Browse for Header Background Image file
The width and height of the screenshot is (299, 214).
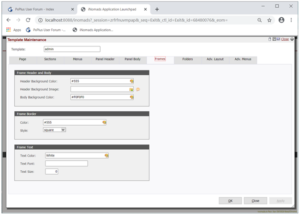(131, 89)
